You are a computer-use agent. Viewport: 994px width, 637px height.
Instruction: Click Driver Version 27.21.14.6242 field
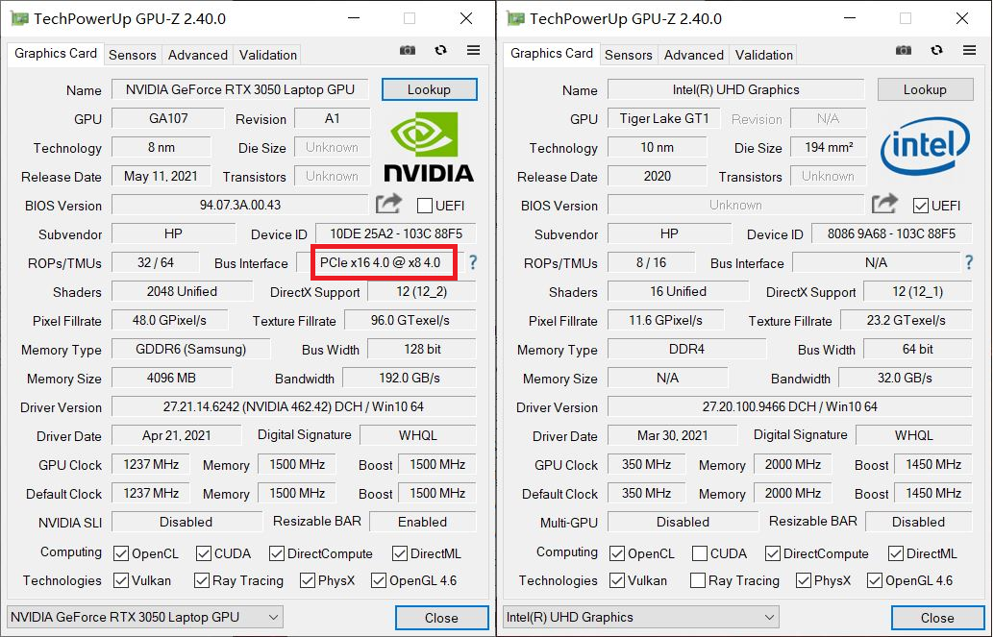[293, 406]
